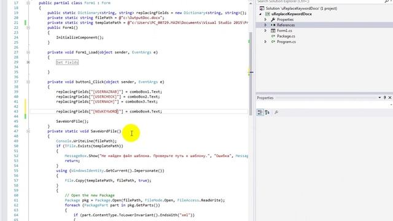Click the "// Open the new Package" comment

90,195
